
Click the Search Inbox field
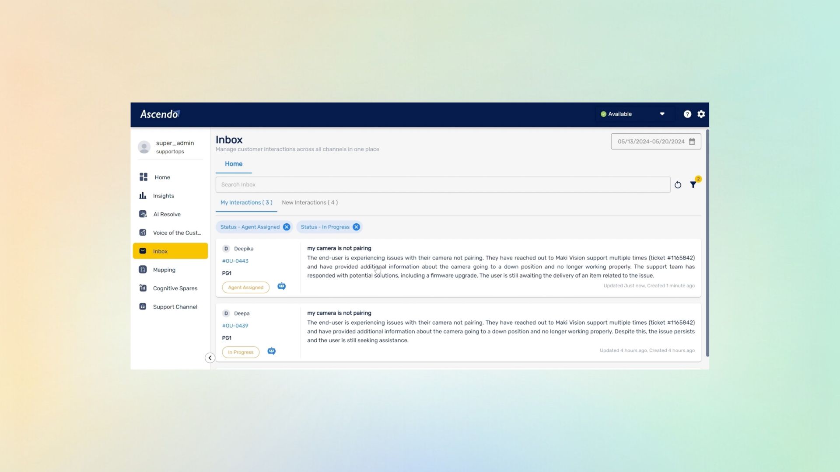pos(443,184)
